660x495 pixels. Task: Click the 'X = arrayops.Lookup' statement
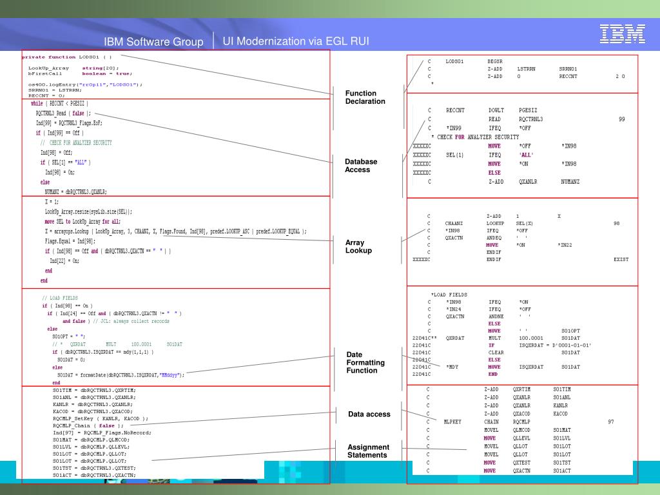[x=176, y=231]
